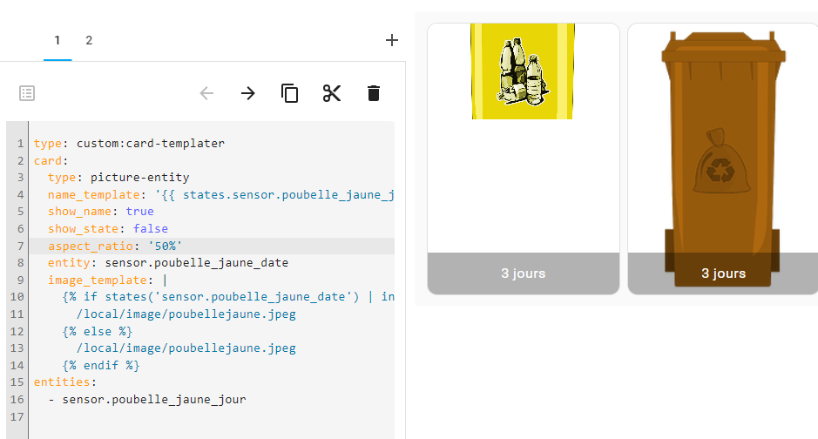Click line number 9 in gutter

[20, 280]
